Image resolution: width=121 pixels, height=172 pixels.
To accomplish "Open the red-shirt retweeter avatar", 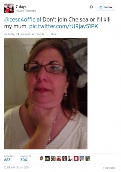I will (x=59, y=158).
